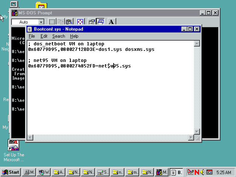
Task: Click the Font 'A' icon in MS-DOS Prompt
Action: [111, 22]
